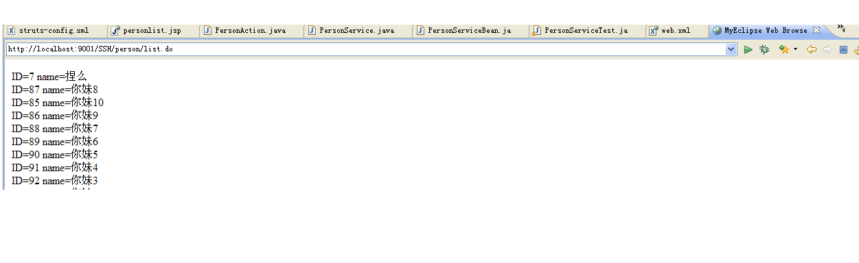Open the bookmark star's dropdown arrow
This screenshot has width=859, height=263.
click(795, 49)
